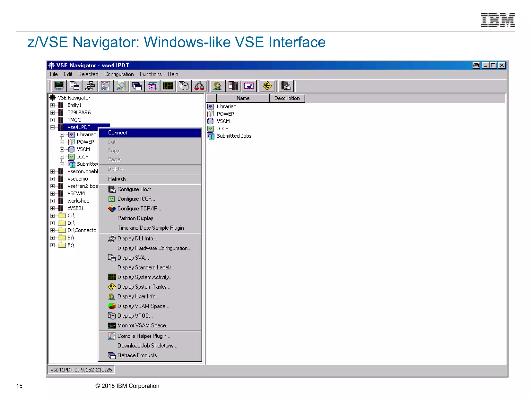Click the envelope message toolbar icon
The height and width of the screenshot is (398, 531).
pos(249,86)
